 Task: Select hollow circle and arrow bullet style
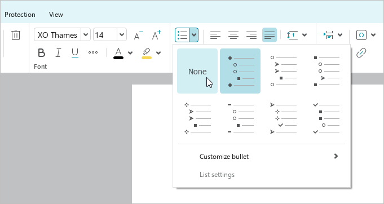(283, 71)
